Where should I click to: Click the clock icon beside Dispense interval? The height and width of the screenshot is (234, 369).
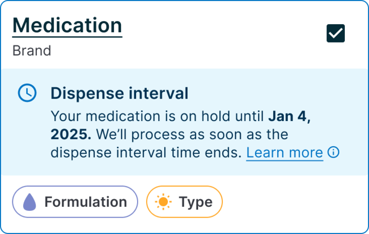pyautogui.click(x=27, y=93)
